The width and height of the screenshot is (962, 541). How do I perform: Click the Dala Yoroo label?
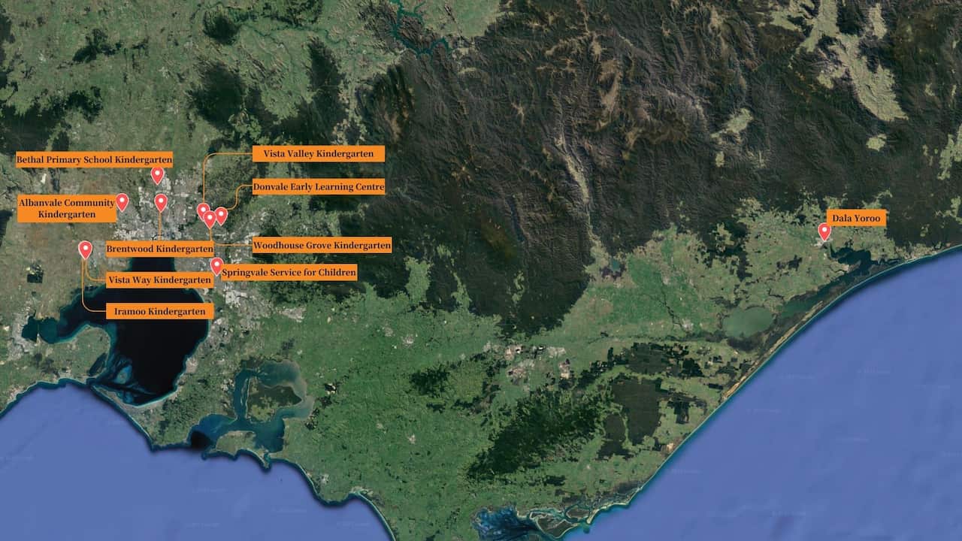[x=856, y=219]
